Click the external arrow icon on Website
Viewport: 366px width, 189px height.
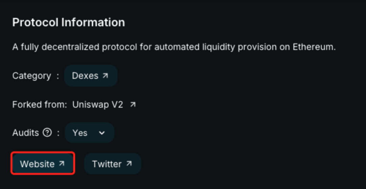click(x=62, y=164)
